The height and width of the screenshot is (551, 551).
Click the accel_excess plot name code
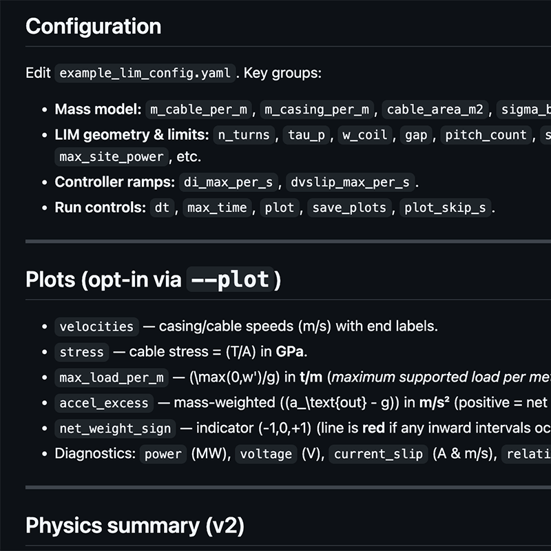(x=104, y=403)
